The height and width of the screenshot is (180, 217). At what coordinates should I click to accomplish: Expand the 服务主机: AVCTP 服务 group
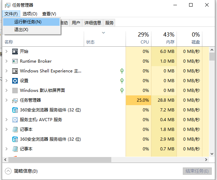[x=6, y=120]
